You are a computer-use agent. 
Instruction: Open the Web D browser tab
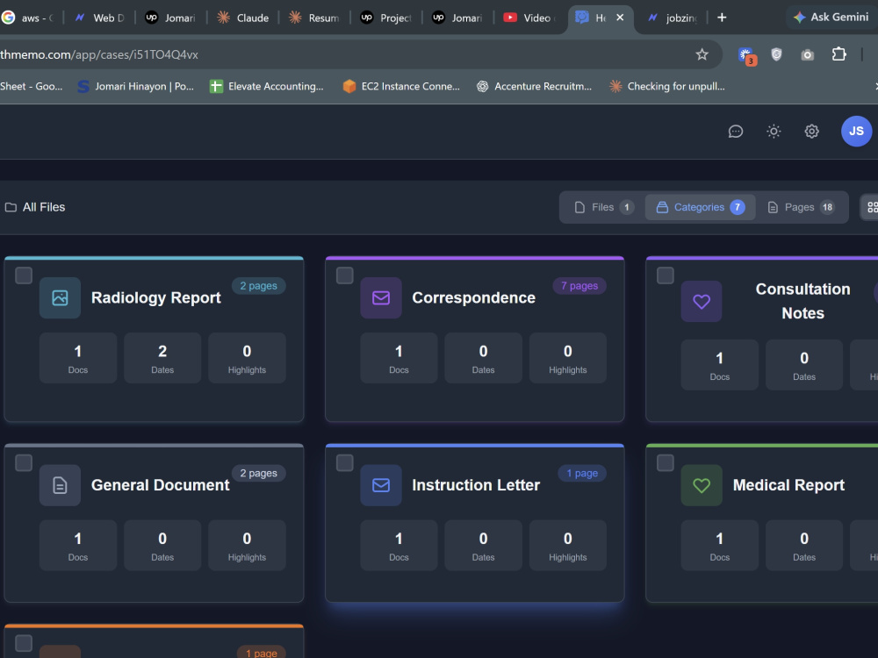100,18
